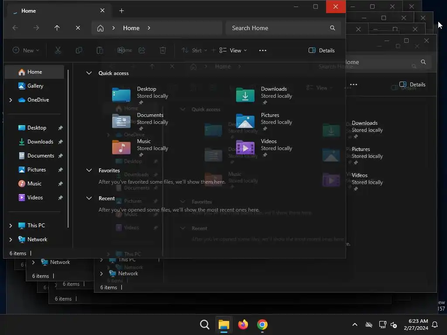The height and width of the screenshot is (335, 447).
Task: Go forward with the right arrow
Action: [36, 28]
